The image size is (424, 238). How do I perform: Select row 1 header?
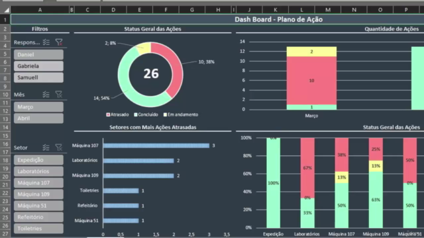(x=5, y=19)
